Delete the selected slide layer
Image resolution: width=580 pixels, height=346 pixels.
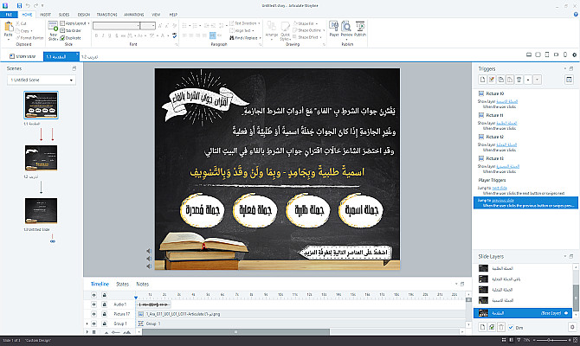point(501,327)
